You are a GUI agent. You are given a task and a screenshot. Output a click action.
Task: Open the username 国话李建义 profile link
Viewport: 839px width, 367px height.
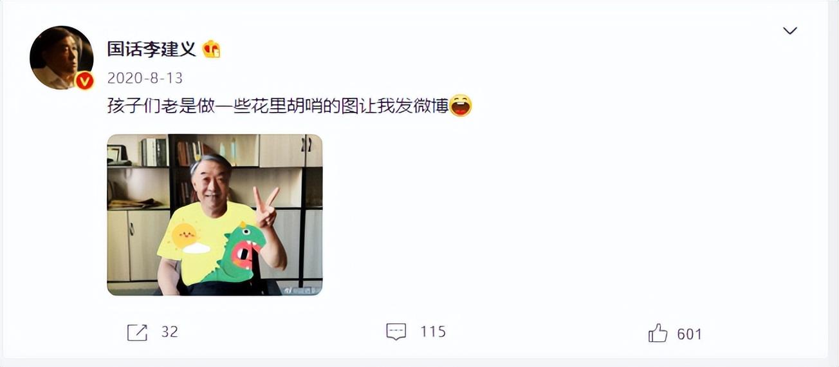151,49
